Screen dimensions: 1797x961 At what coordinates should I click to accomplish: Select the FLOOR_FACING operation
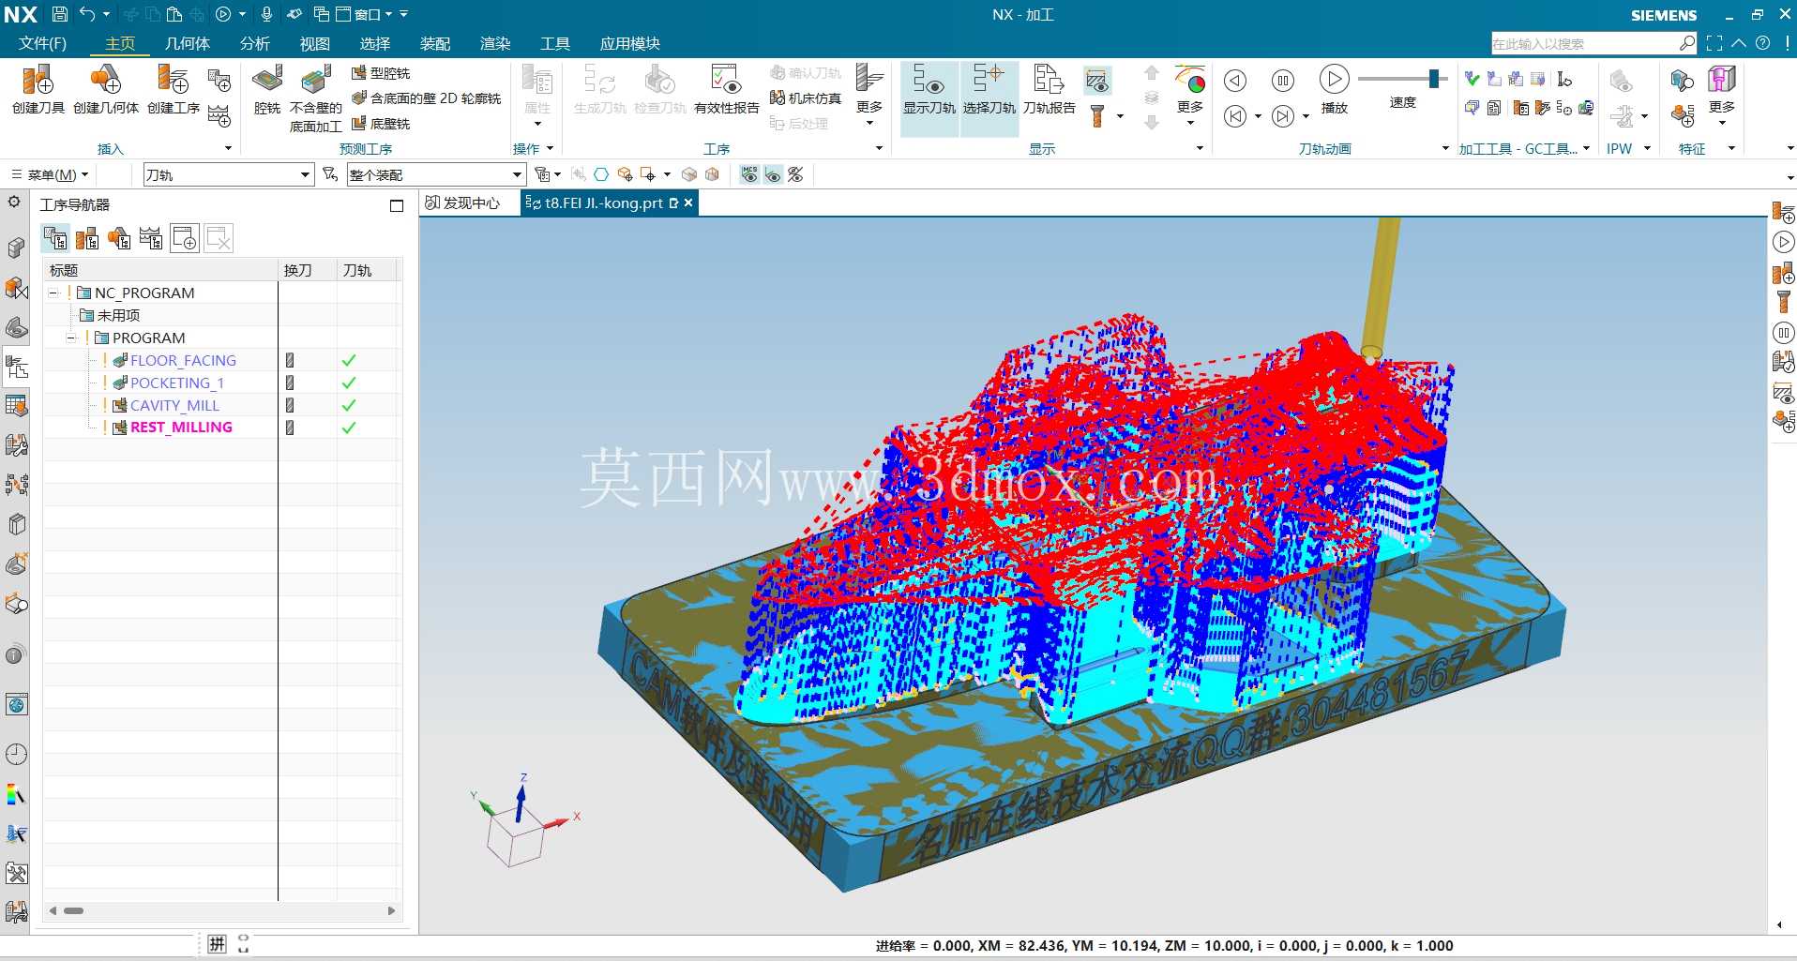point(183,360)
